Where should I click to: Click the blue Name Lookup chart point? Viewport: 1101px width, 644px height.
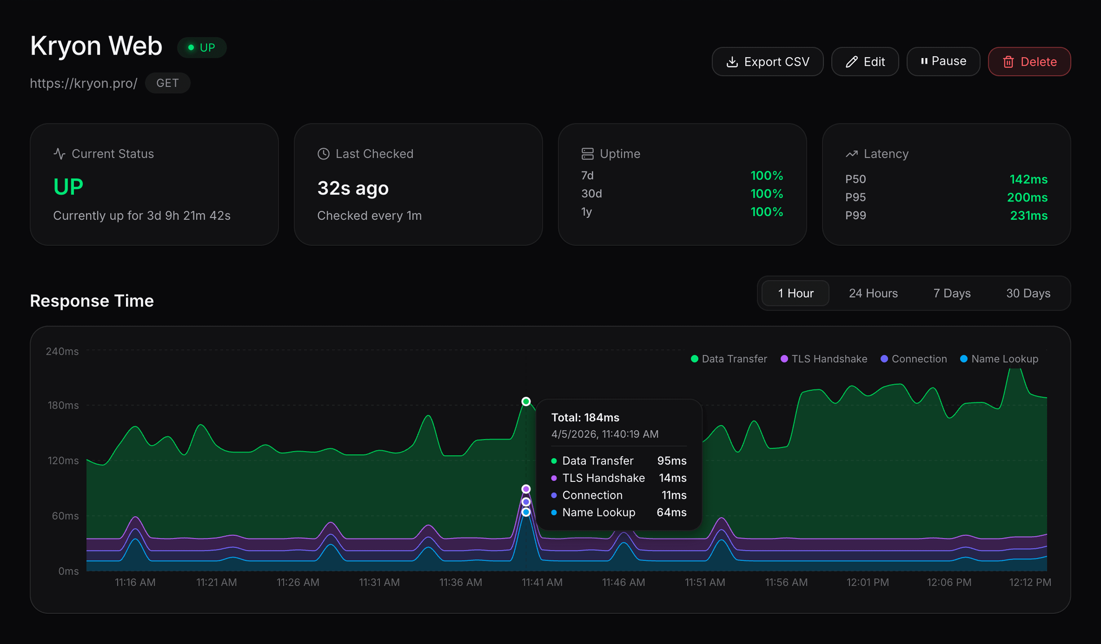tap(526, 512)
